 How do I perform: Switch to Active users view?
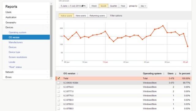(66, 16)
